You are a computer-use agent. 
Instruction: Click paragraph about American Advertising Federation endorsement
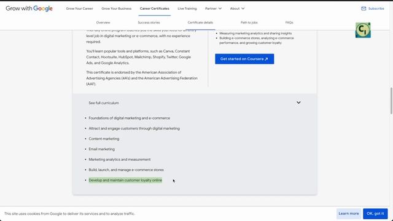coord(142,78)
